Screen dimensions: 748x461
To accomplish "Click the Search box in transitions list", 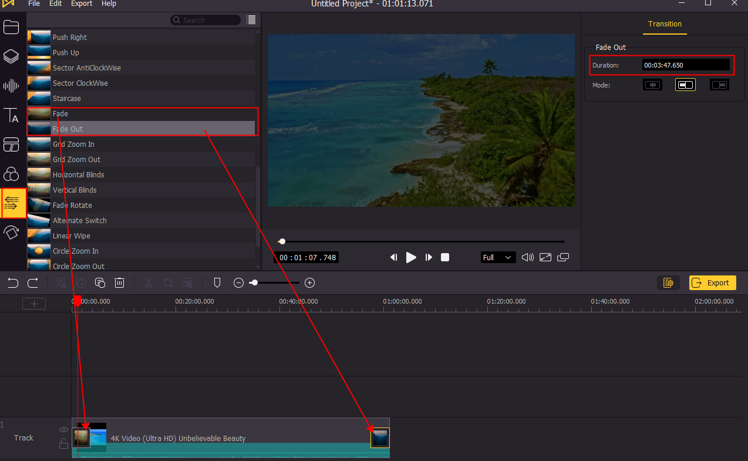I will coord(205,19).
